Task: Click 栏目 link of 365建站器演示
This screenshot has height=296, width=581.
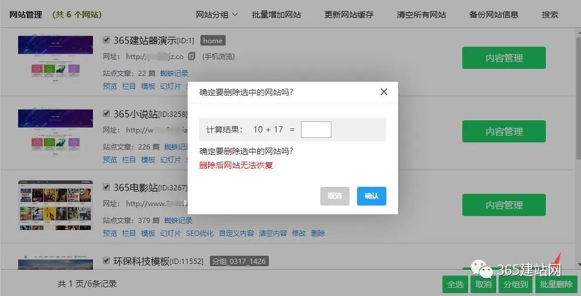Action: coord(129,86)
